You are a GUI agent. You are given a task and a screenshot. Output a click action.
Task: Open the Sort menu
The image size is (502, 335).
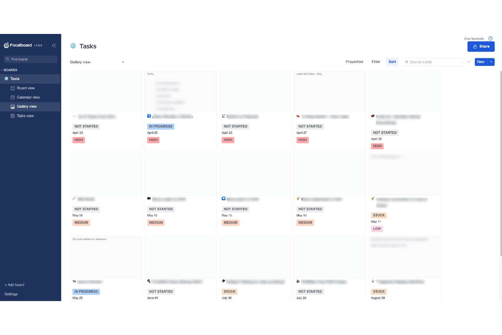(x=392, y=62)
